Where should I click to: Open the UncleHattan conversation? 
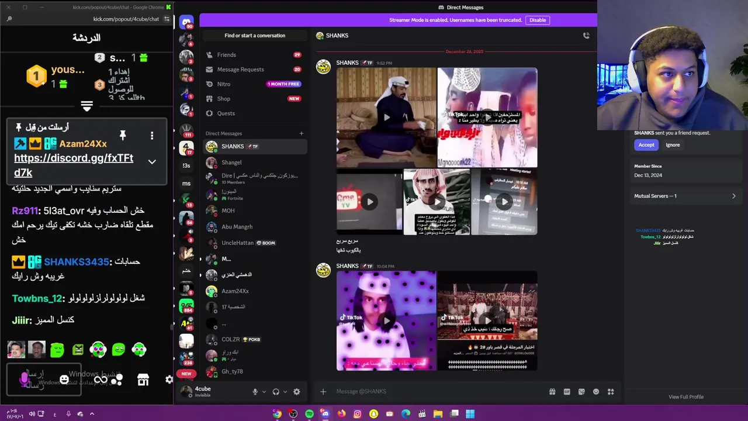(254, 243)
